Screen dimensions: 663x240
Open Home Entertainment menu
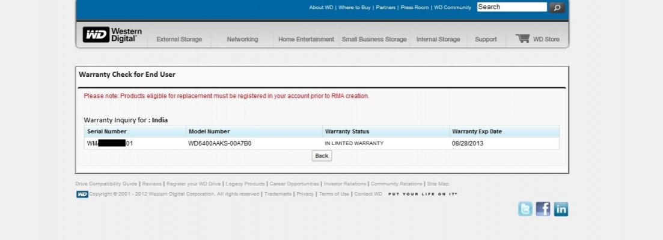pos(306,39)
